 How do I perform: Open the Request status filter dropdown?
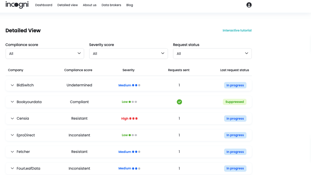[212, 53]
